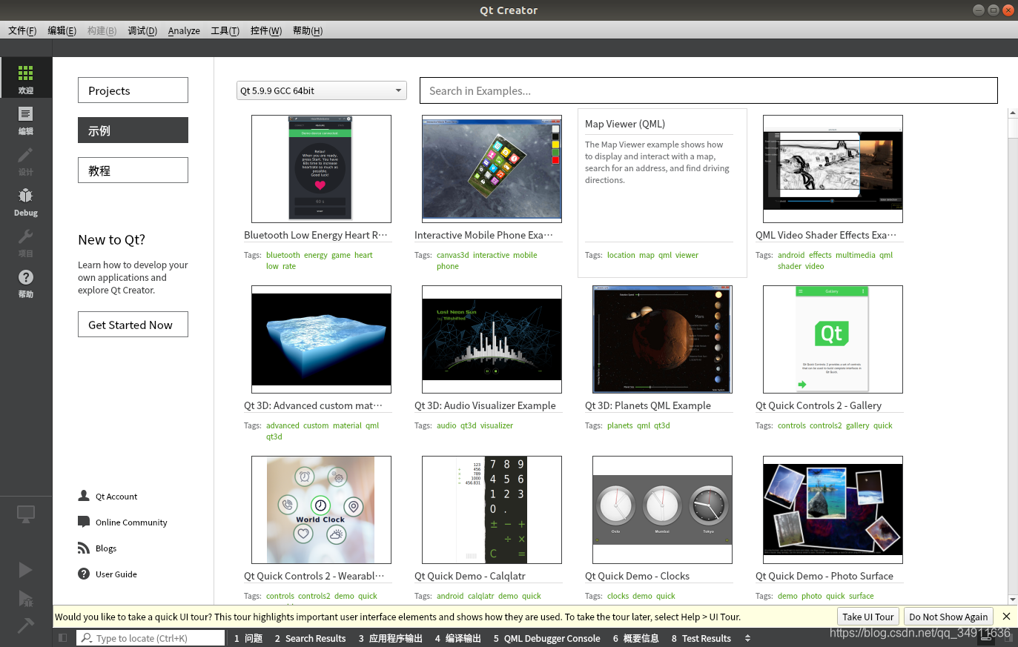Open Qt Quick Demo Clocks thumbnail
Viewport: 1018px width, 647px height.
(662, 510)
